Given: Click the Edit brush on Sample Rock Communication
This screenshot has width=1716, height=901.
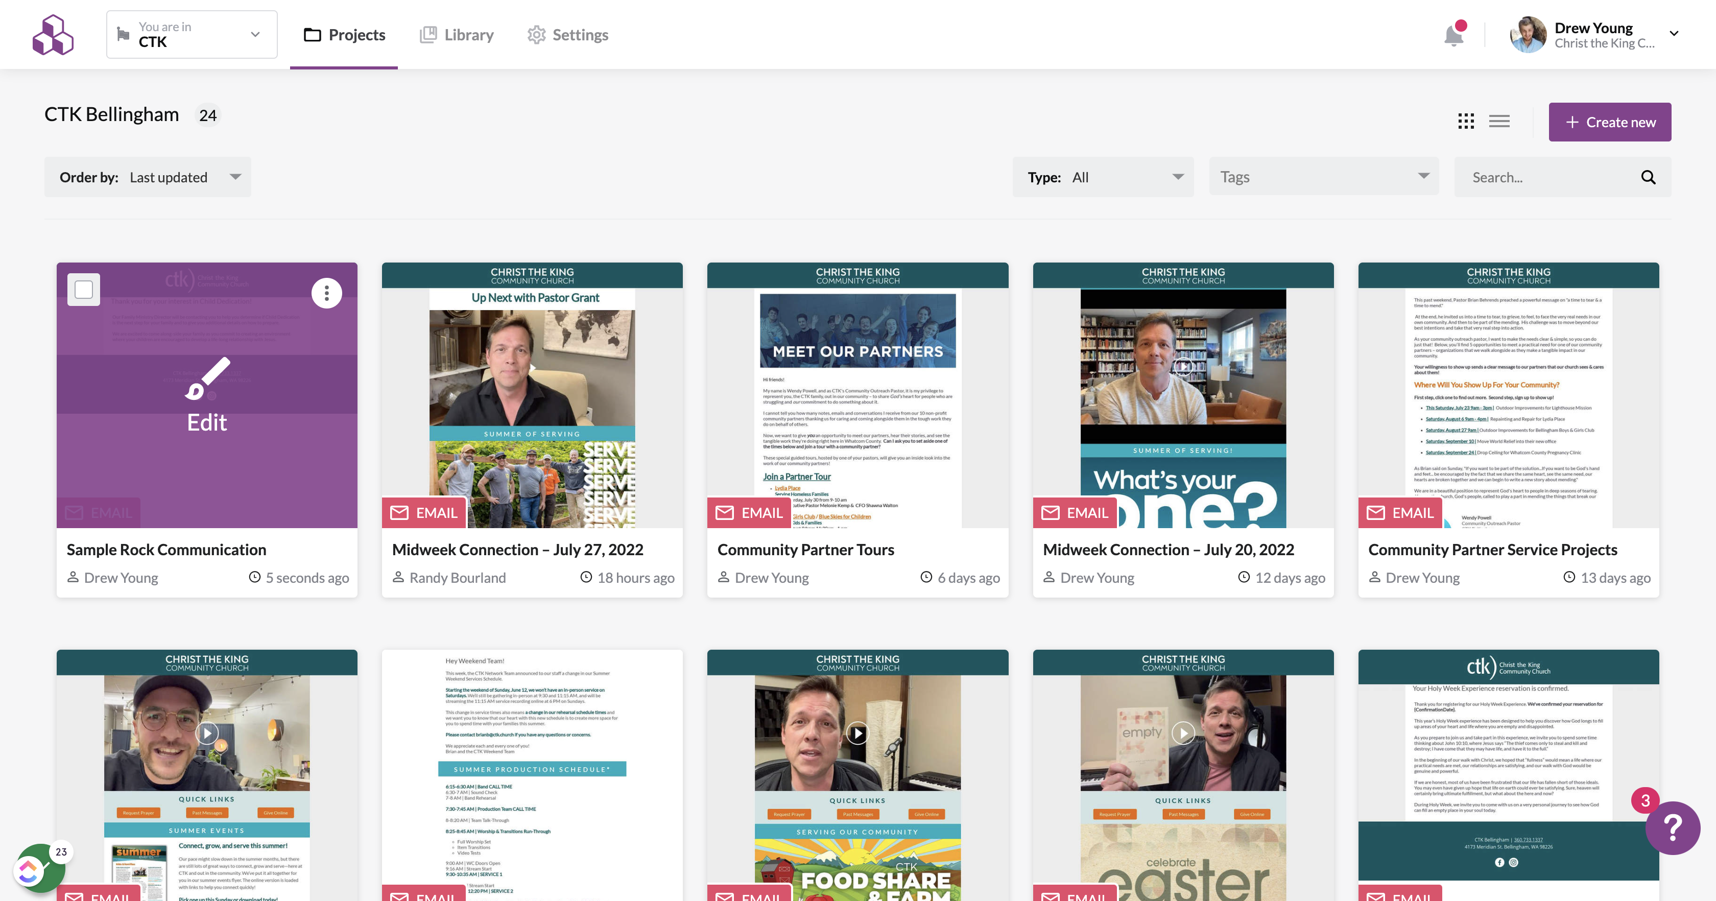Looking at the screenshot, I should [x=207, y=394].
